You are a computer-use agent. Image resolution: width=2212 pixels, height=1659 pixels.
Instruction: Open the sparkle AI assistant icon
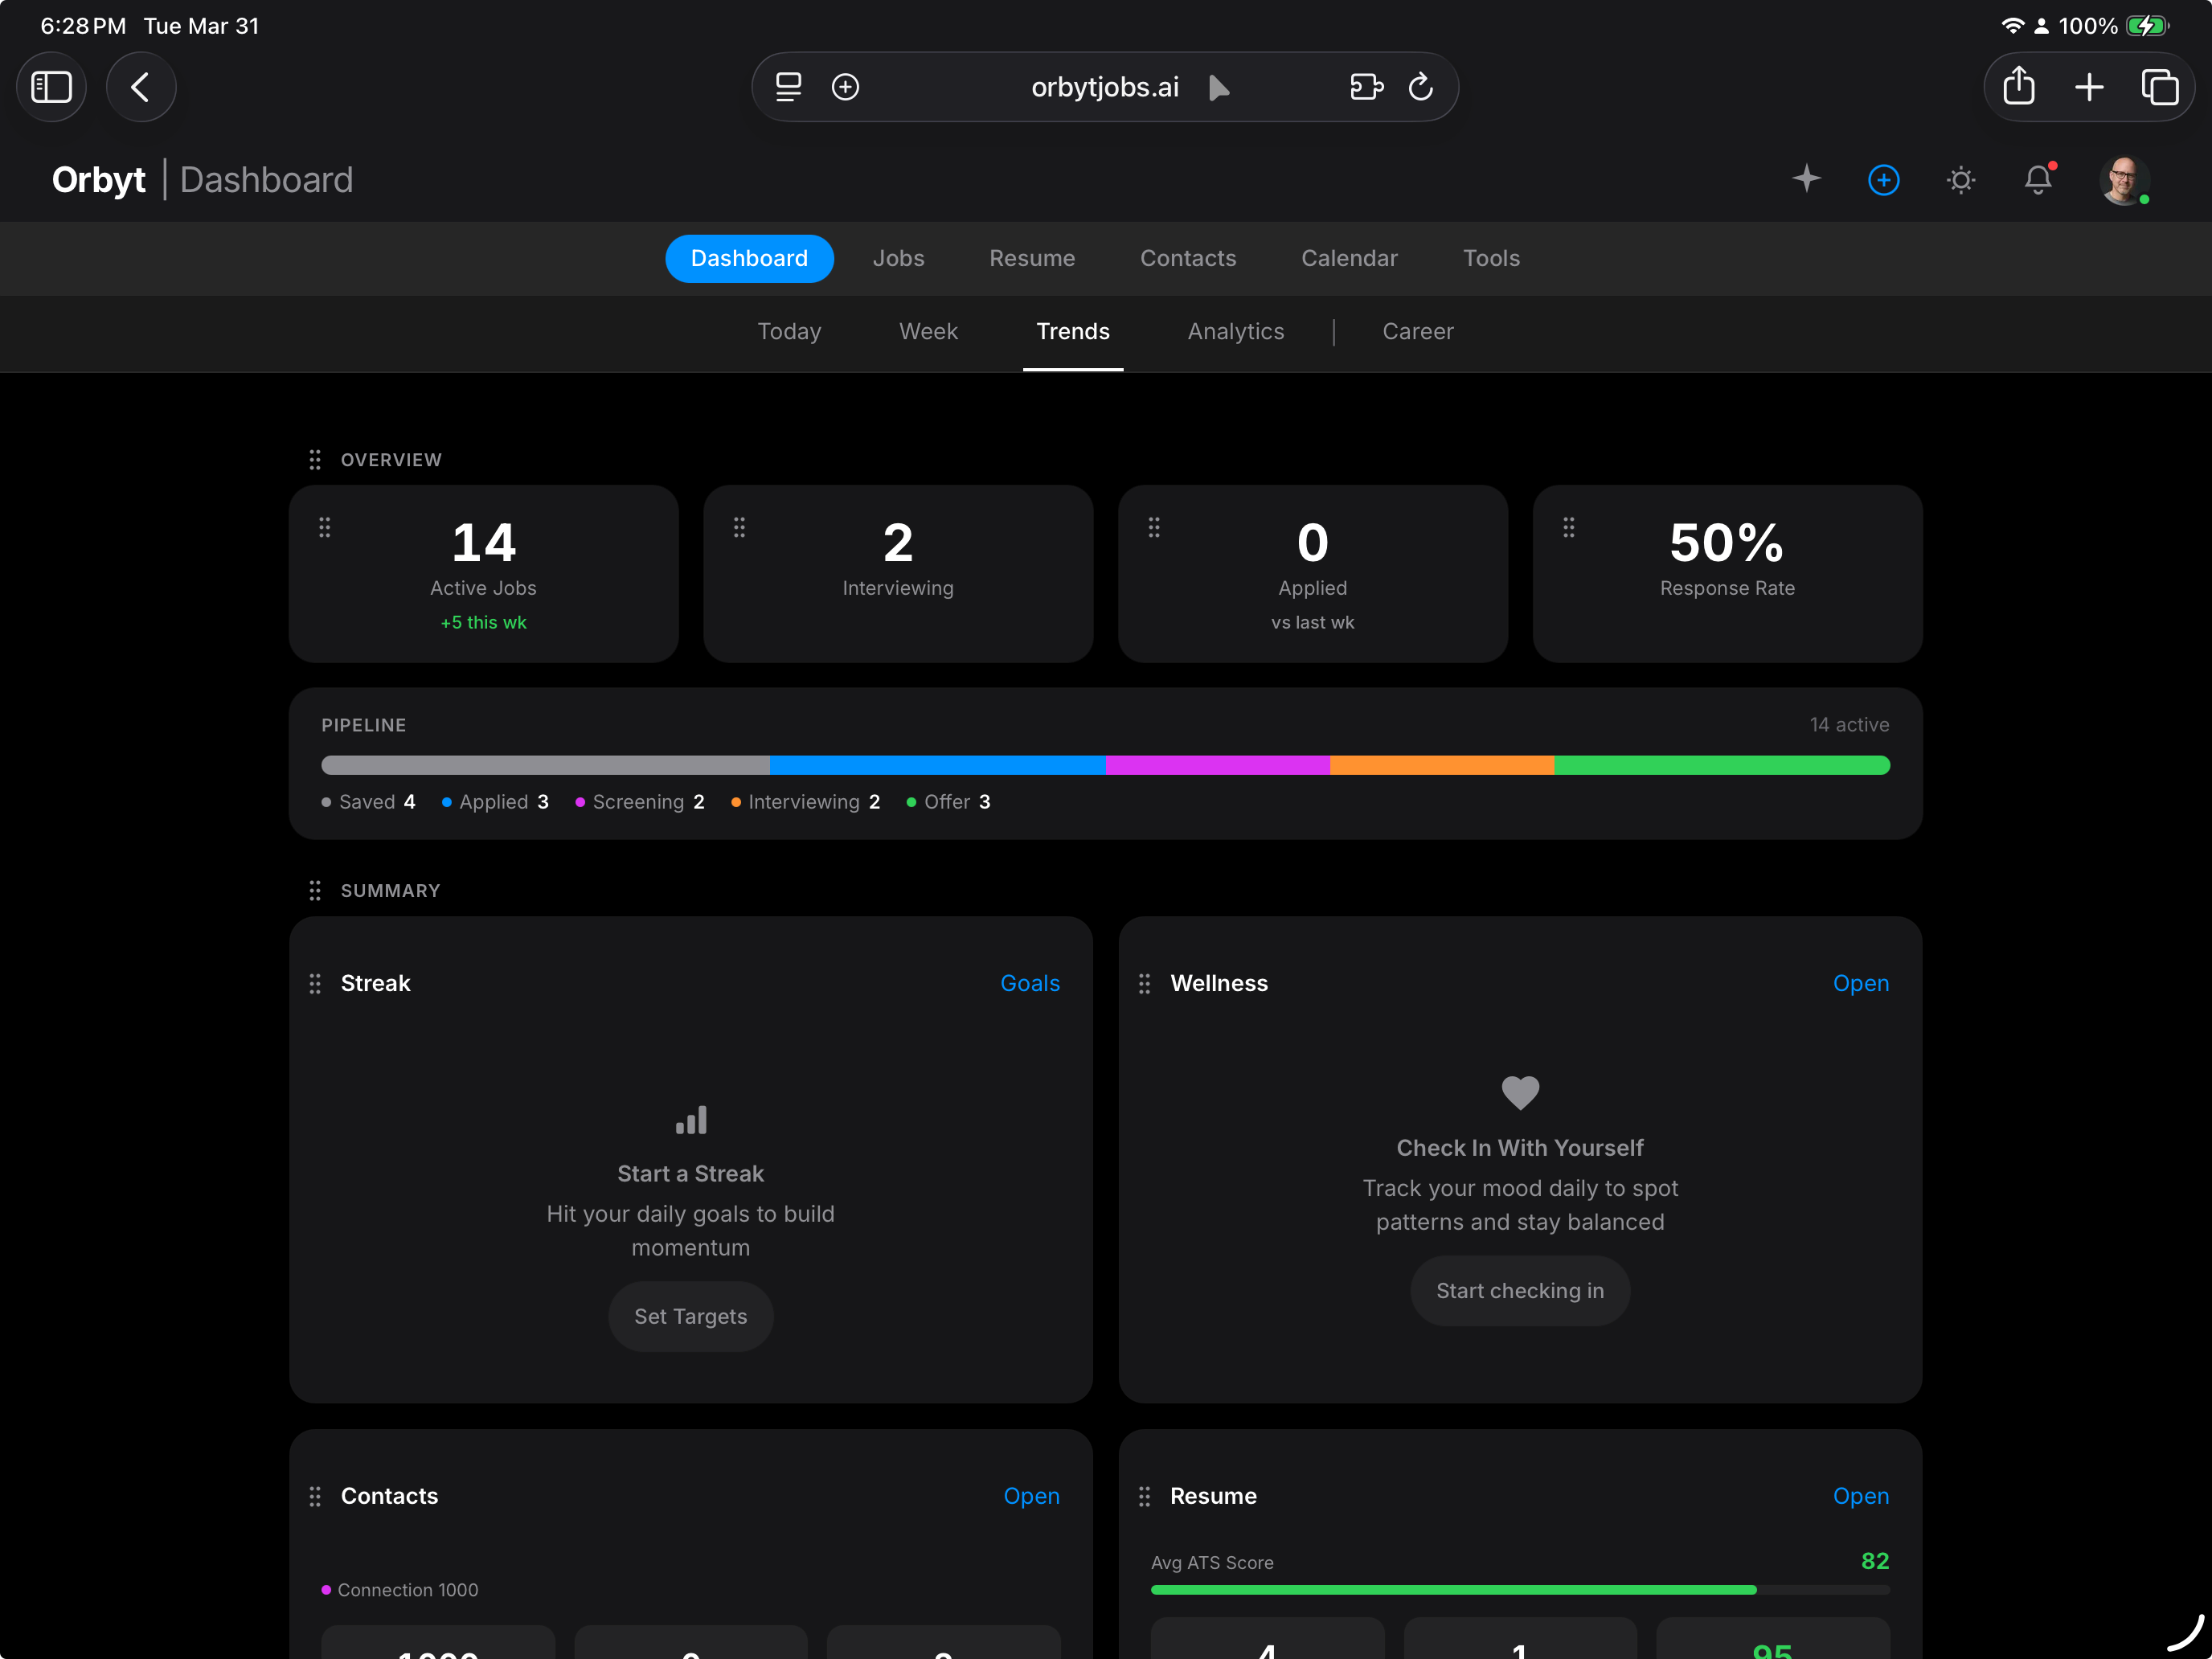1807,180
